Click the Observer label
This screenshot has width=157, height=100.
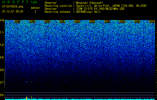click(51, 3)
